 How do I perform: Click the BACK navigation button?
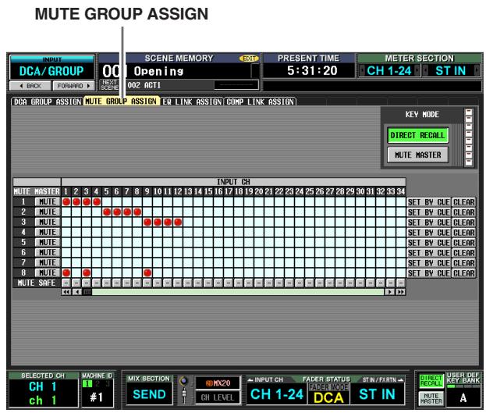point(30,86)
